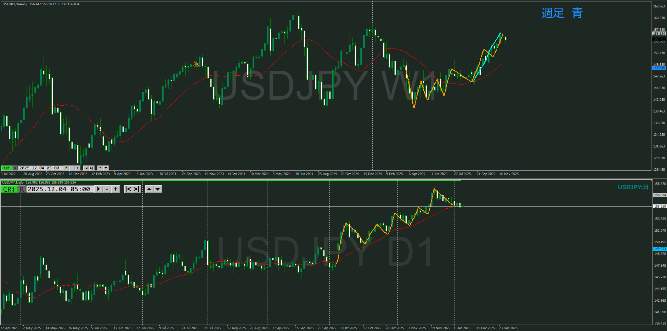
Task: Jump to end using Daily chart >| button
Action: pyautogui.click(x=137, y=189)
